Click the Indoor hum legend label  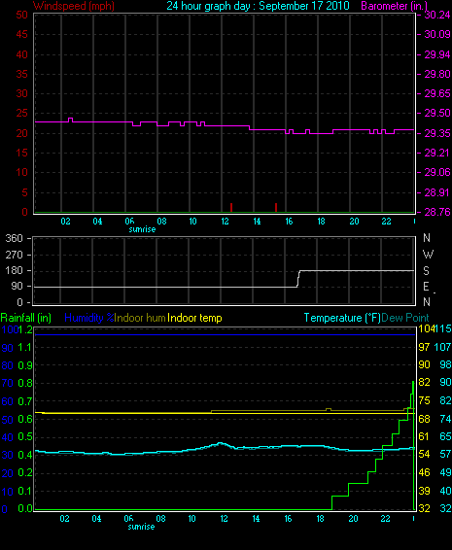pyautogui.click(x=140, y=318)
